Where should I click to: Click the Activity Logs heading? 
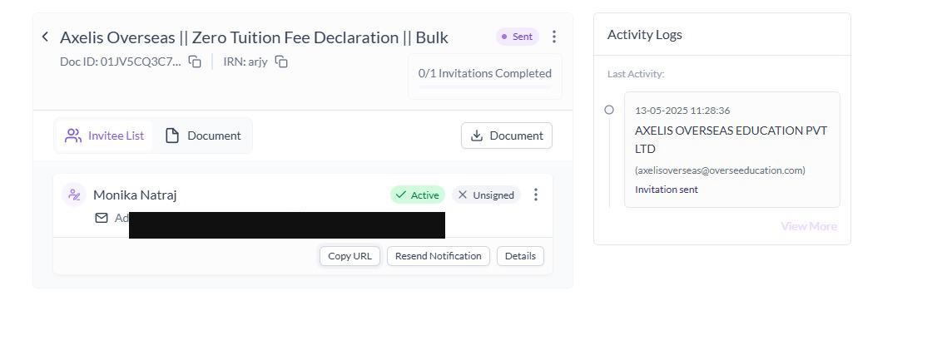coord(645,35)
